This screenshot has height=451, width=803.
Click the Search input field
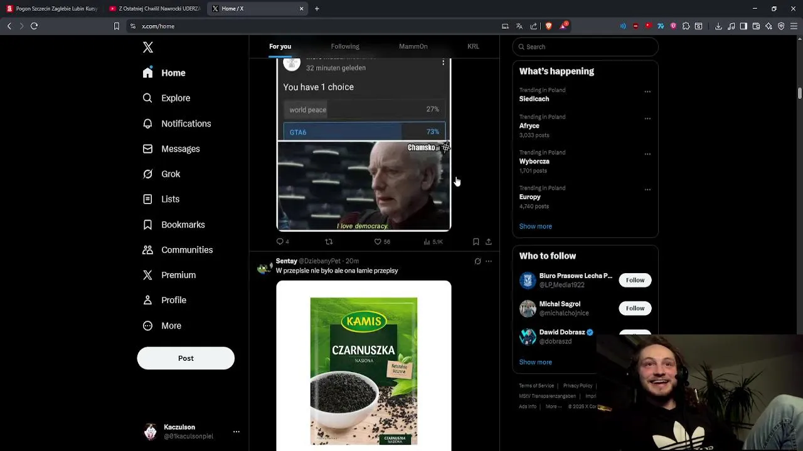(x=585, y=47)
